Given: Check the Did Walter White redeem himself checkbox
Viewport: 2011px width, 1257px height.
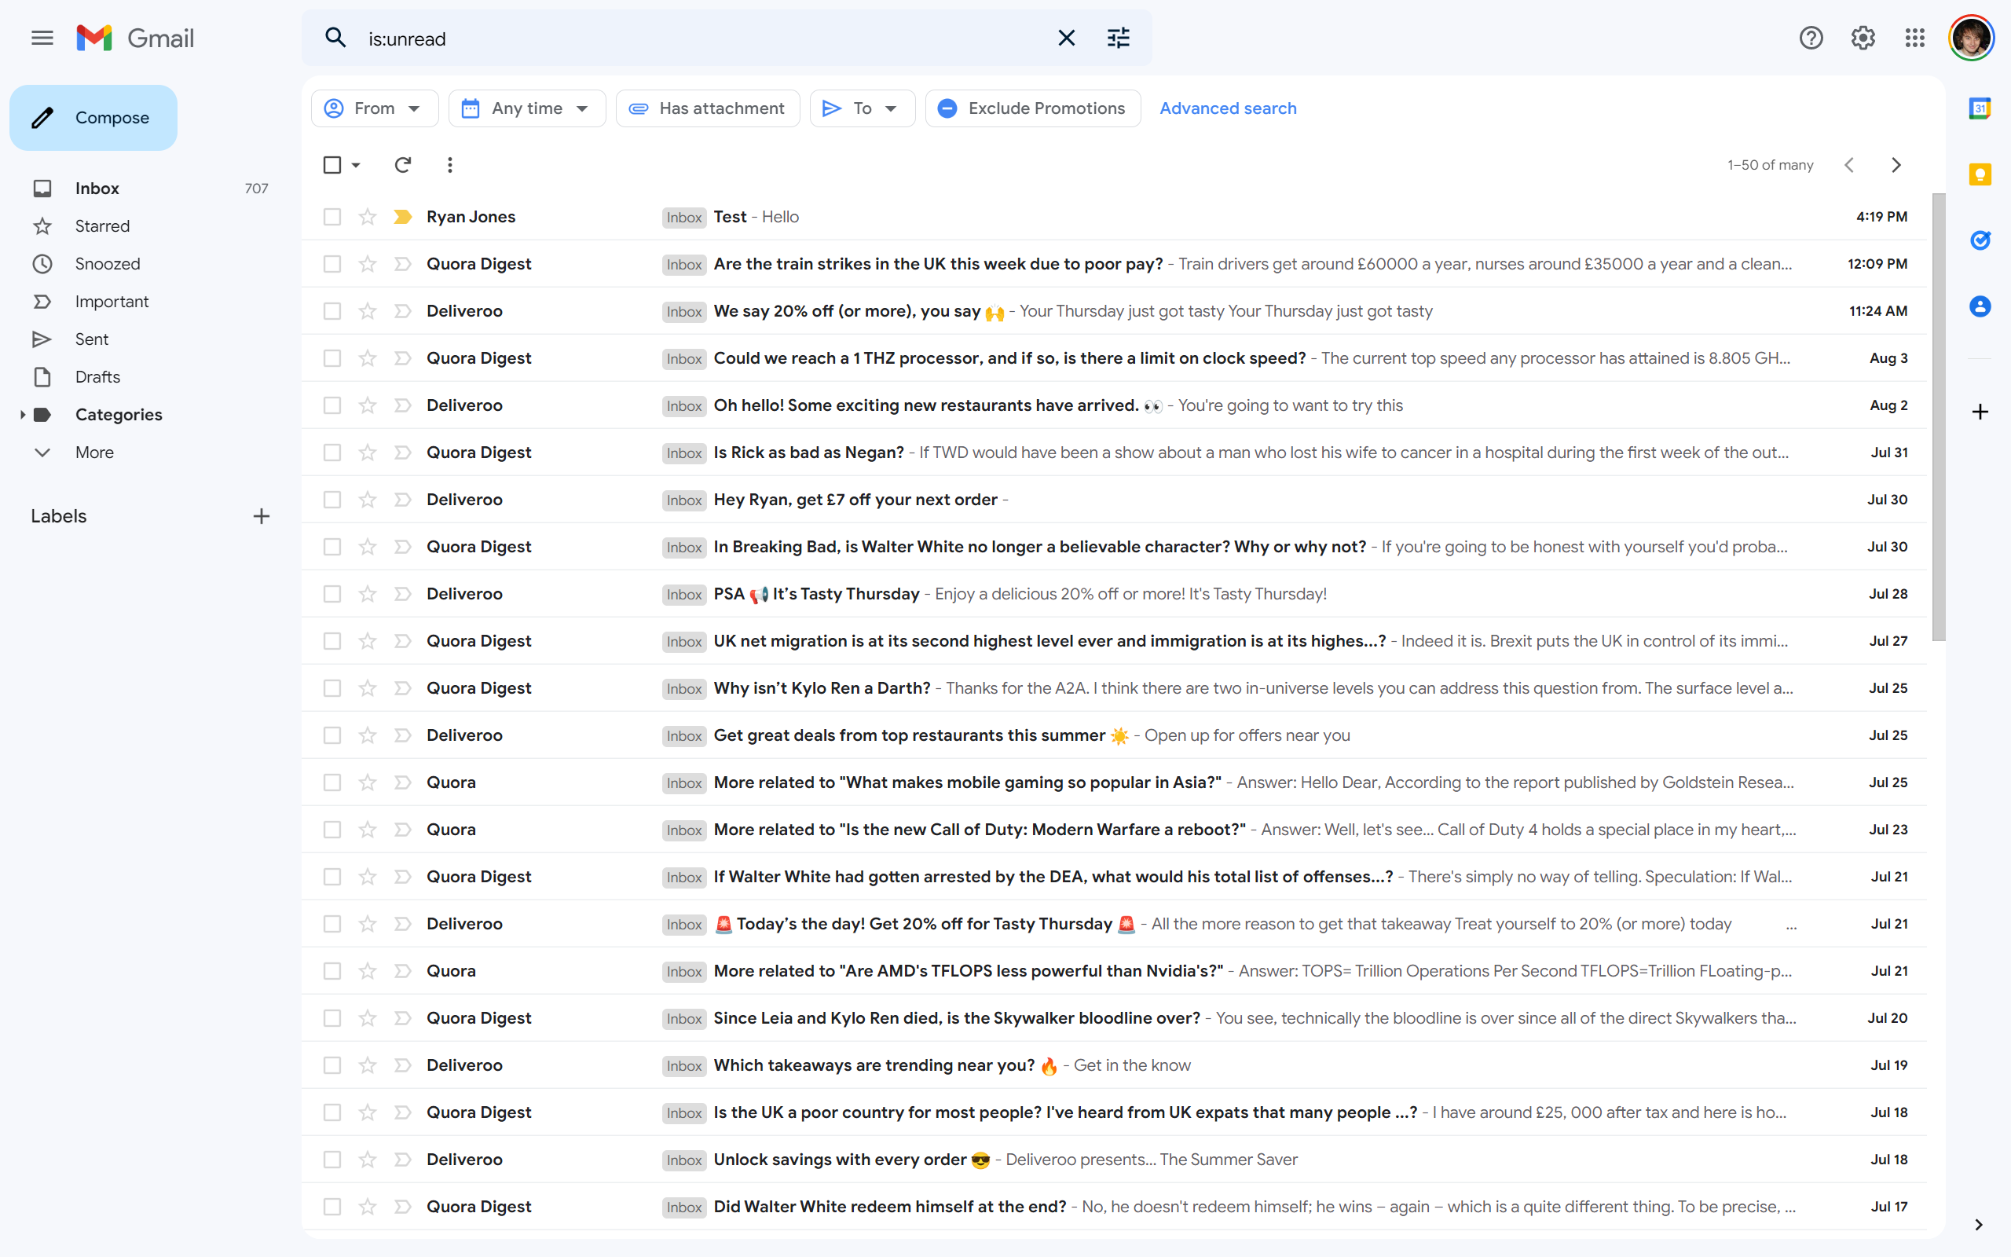Looking at the screenshot, I should click(332, 1206).
